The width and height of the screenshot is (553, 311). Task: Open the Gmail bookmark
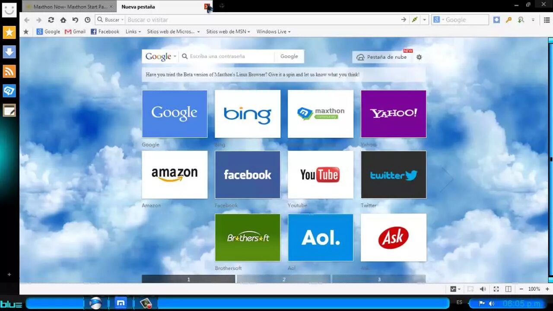click(x=75, y=32)
